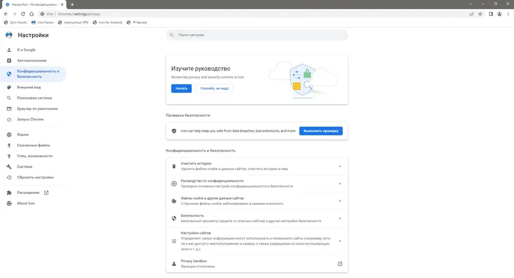Open Скачанные файлы settings section
Viewport: 514px width, 278px height.
click(33, 145)
